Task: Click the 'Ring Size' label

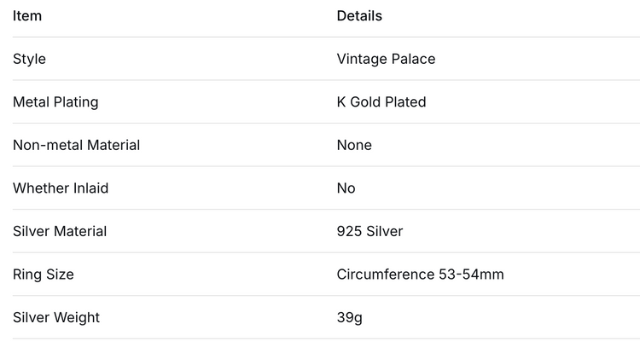Action: [x=44, y=275]
